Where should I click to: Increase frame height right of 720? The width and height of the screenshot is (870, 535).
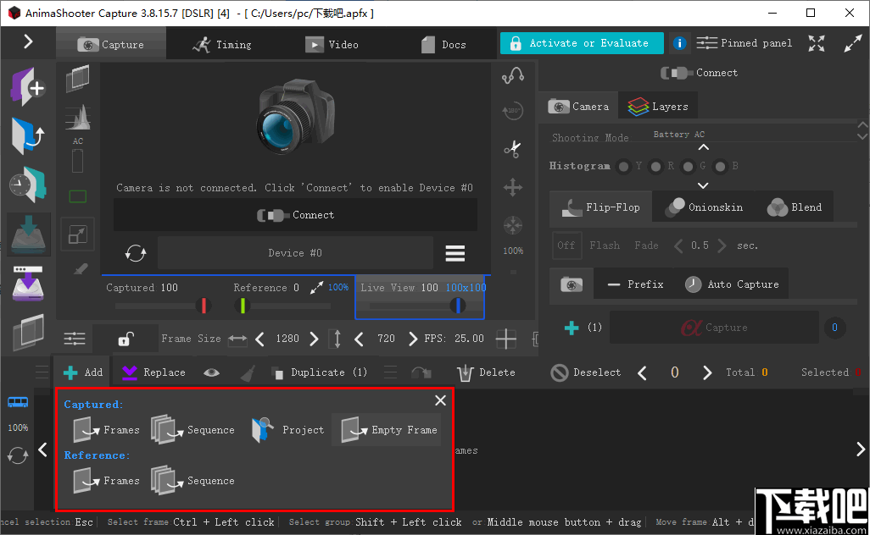coord(412,339)
